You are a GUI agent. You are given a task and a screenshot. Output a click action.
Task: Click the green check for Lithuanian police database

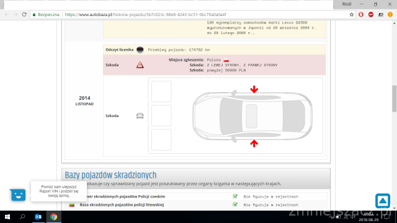(x=235, y=204)
